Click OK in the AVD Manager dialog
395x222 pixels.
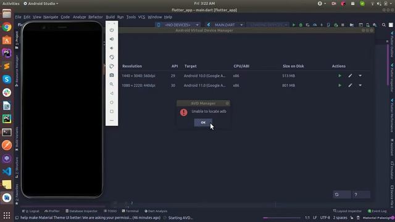click(x=203, y=122)
